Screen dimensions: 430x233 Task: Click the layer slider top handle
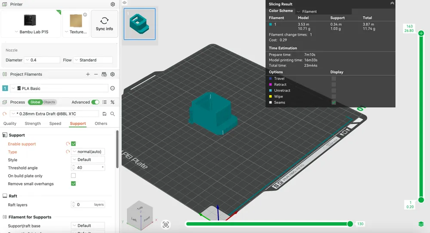pyautogui.click(x=421, y=33)
